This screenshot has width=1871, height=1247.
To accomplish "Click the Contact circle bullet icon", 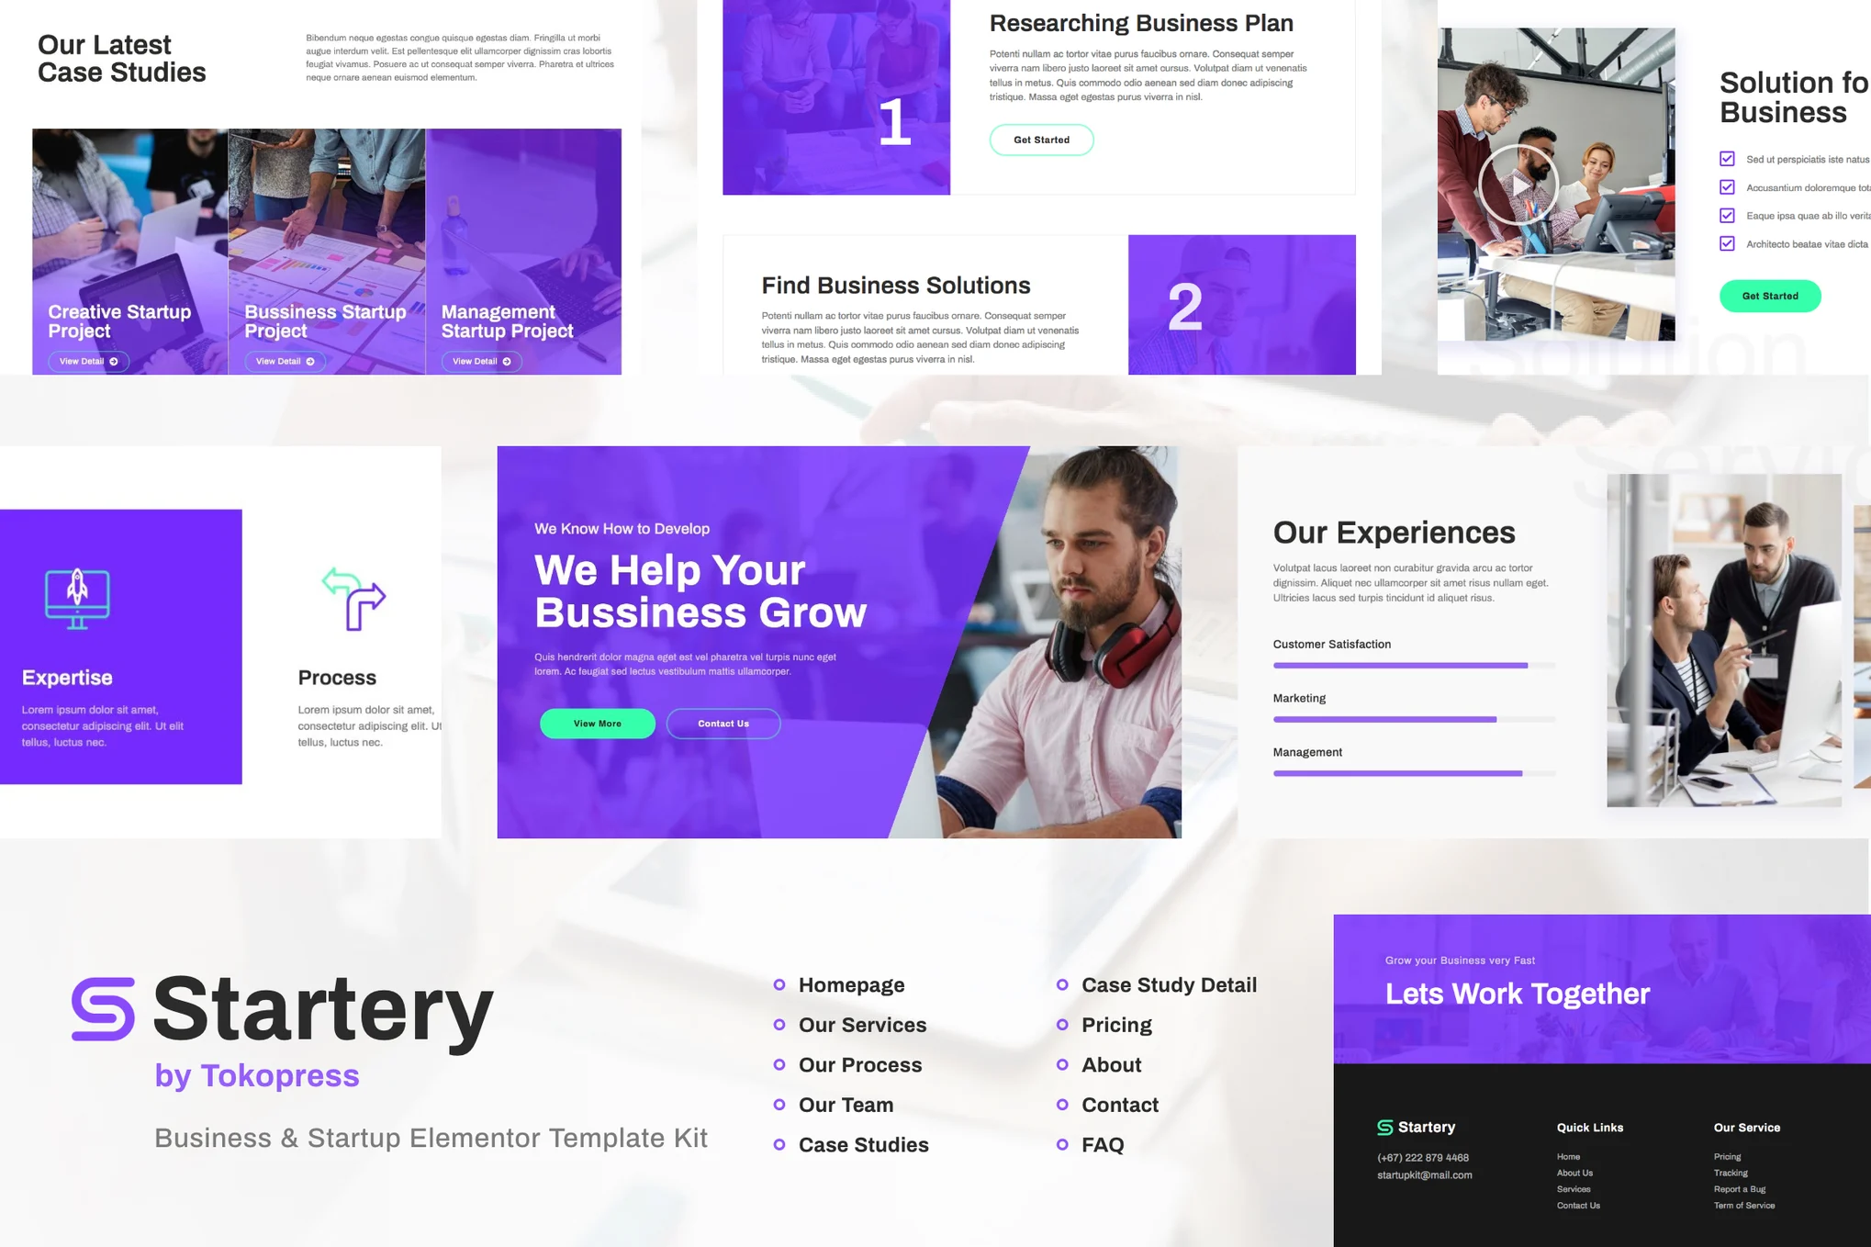I will 1061,1104.
